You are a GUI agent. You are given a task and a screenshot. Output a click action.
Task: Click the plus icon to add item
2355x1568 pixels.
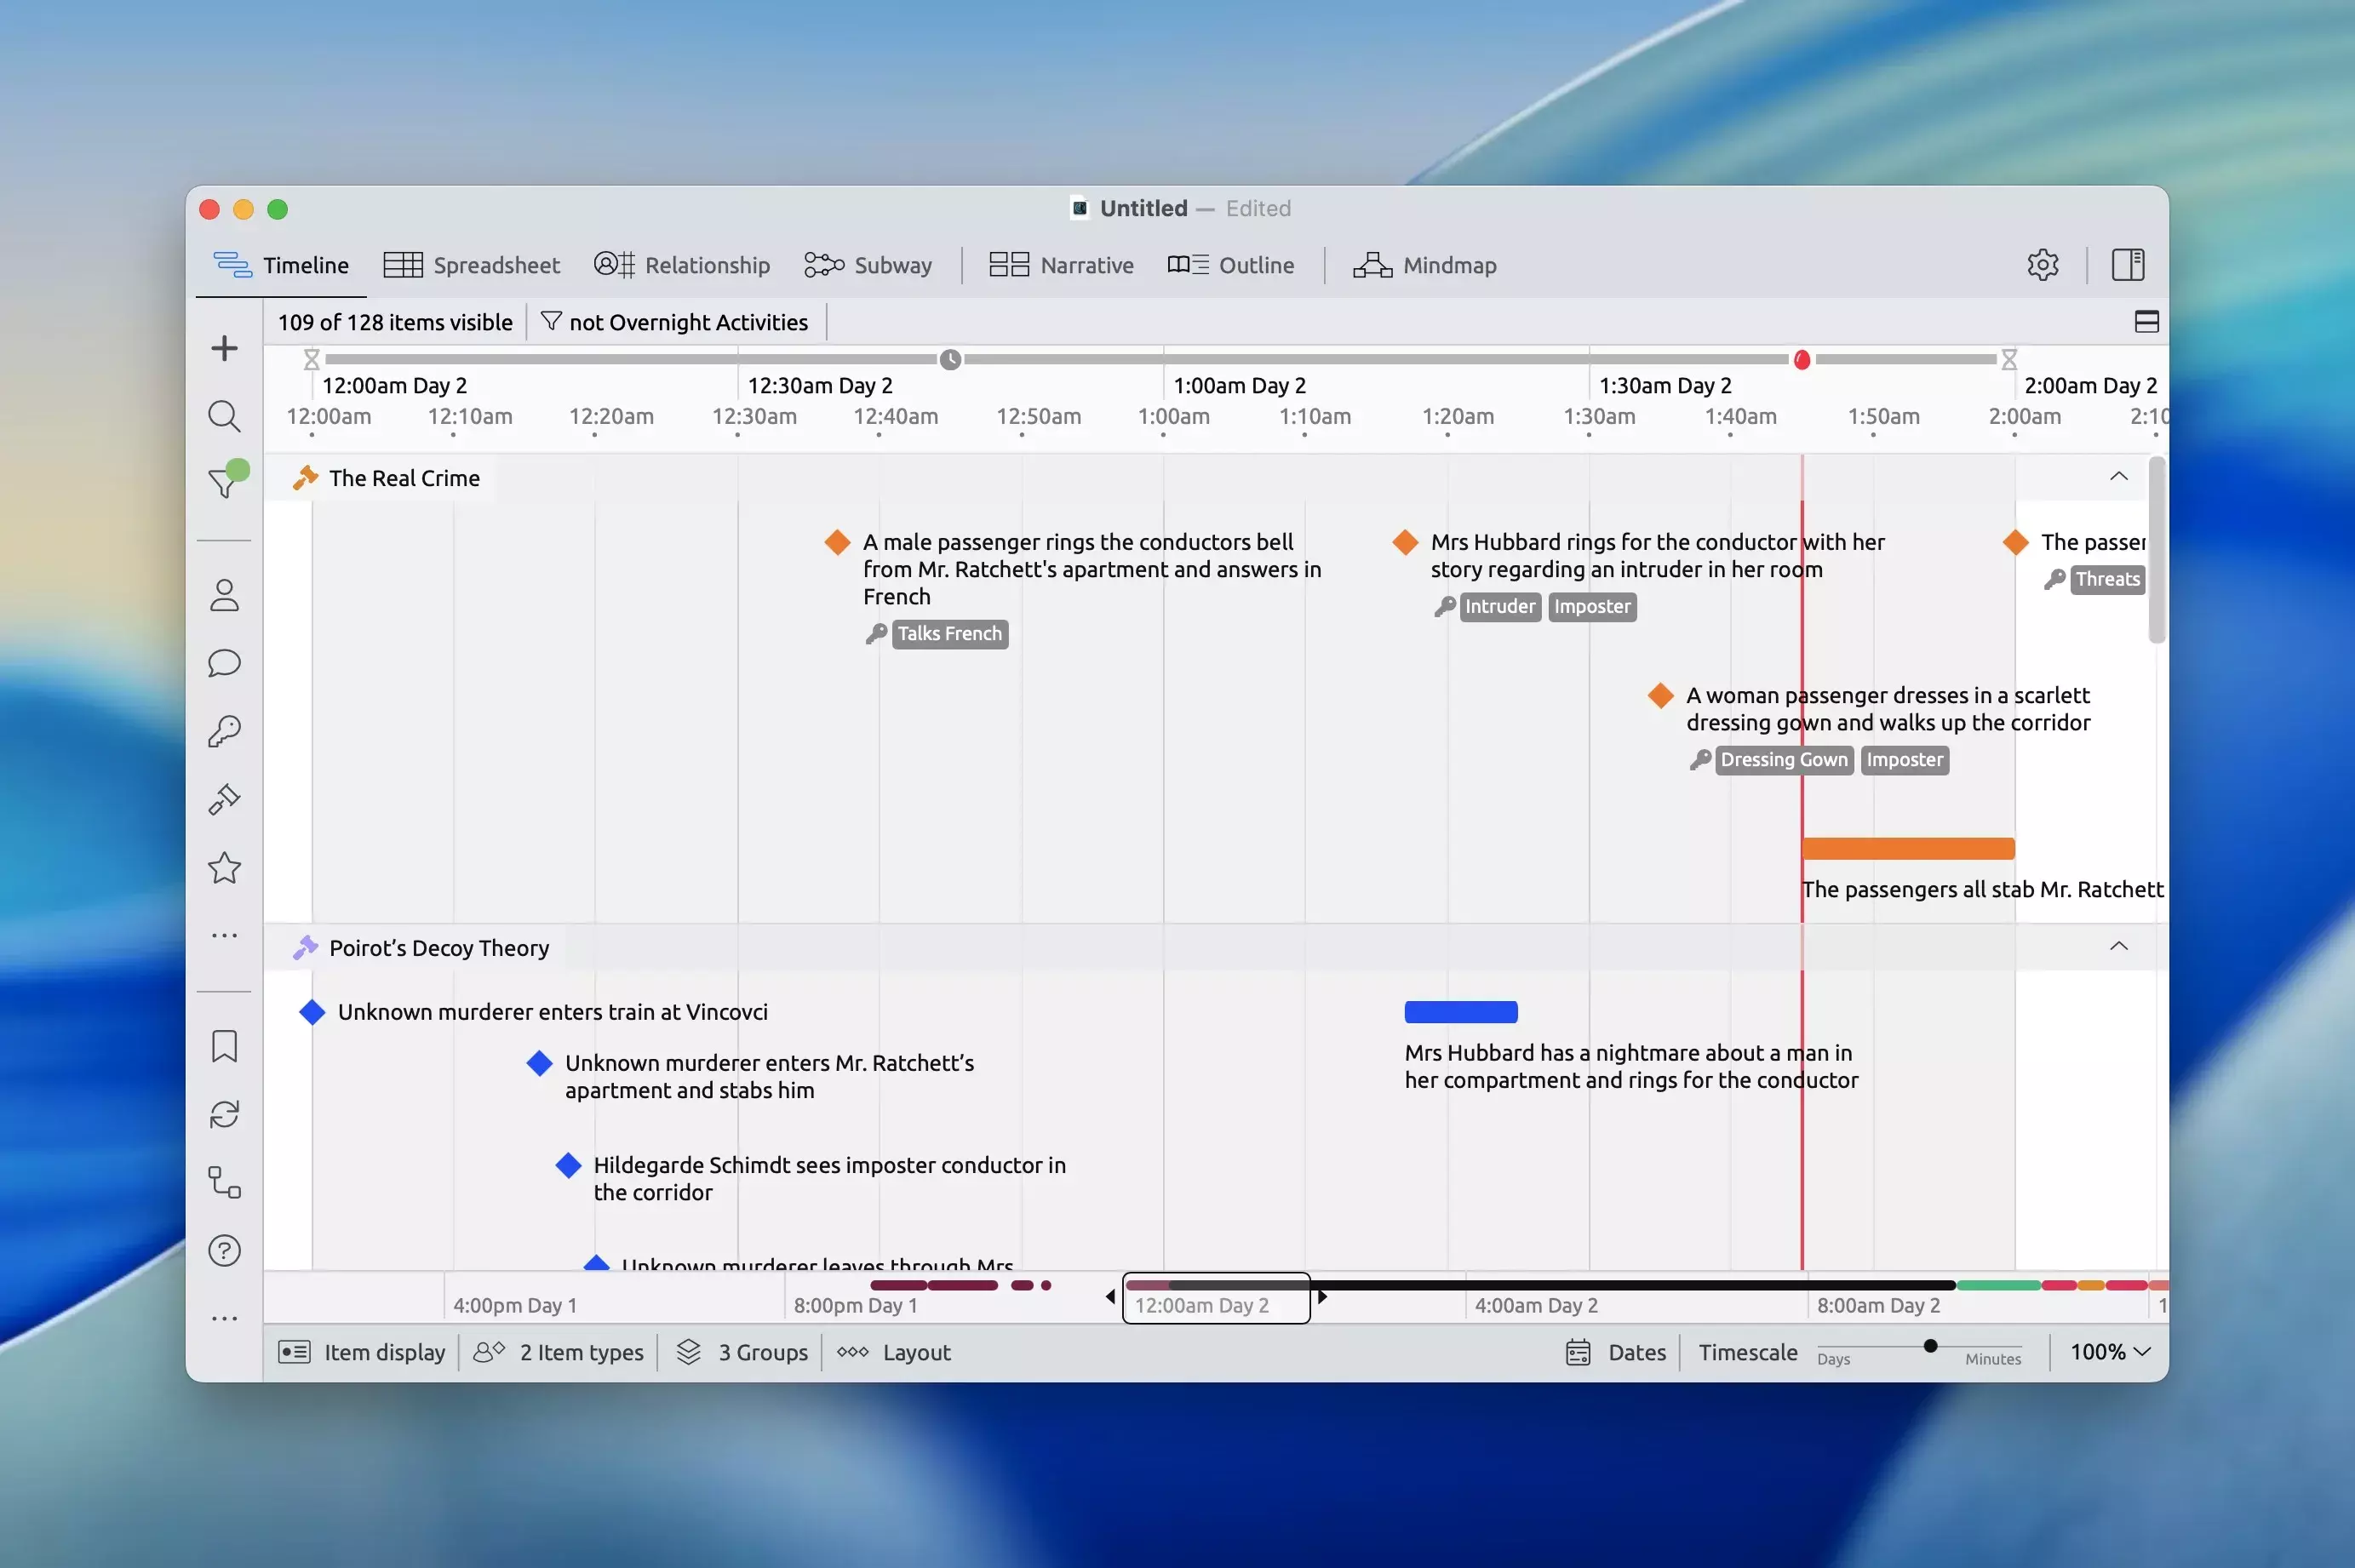[x=224, y=348]
